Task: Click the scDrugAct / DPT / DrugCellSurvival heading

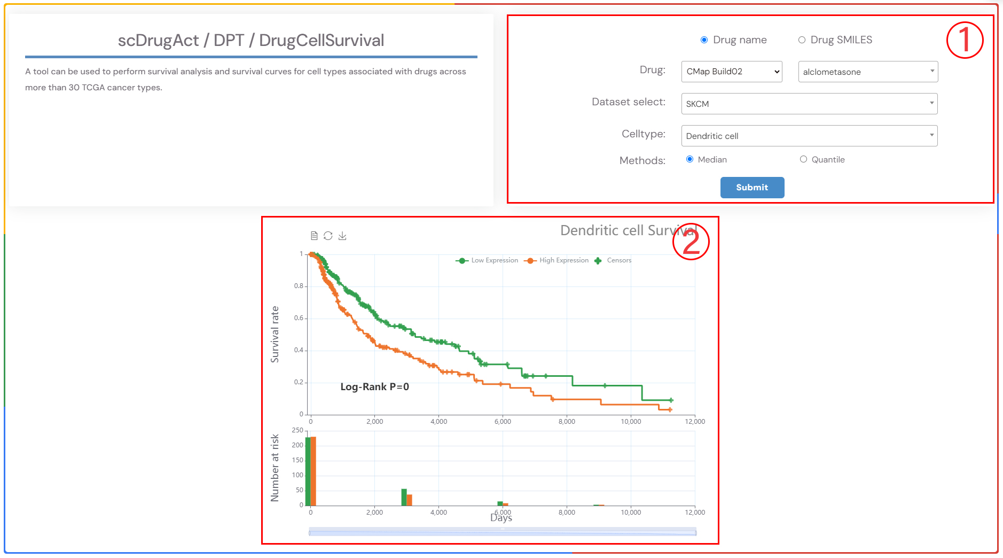Action: coord(251,41)
